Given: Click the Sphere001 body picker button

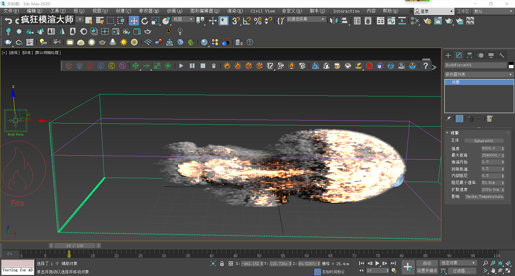Looking at the screenshot, I should coord(483,141).
